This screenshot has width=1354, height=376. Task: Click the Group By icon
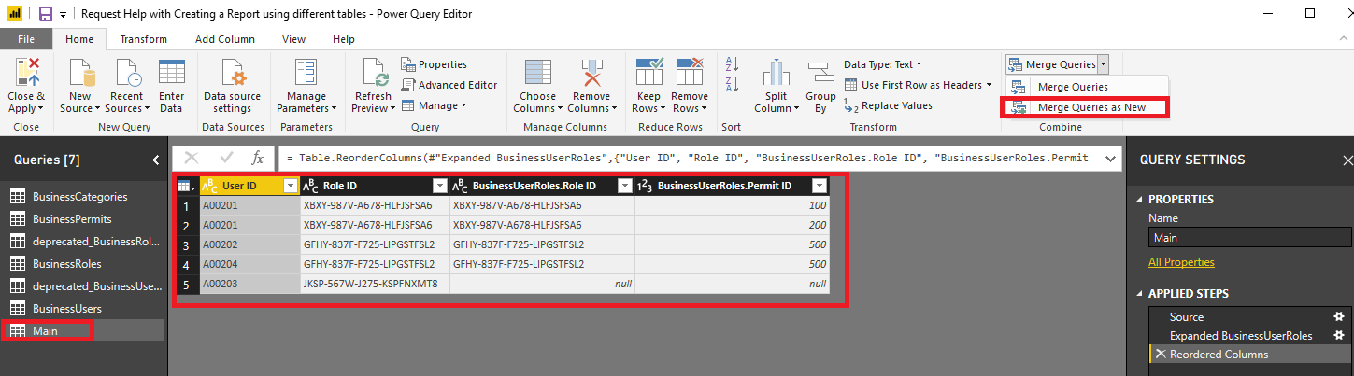pyautogui.click(x=820, y=73)
